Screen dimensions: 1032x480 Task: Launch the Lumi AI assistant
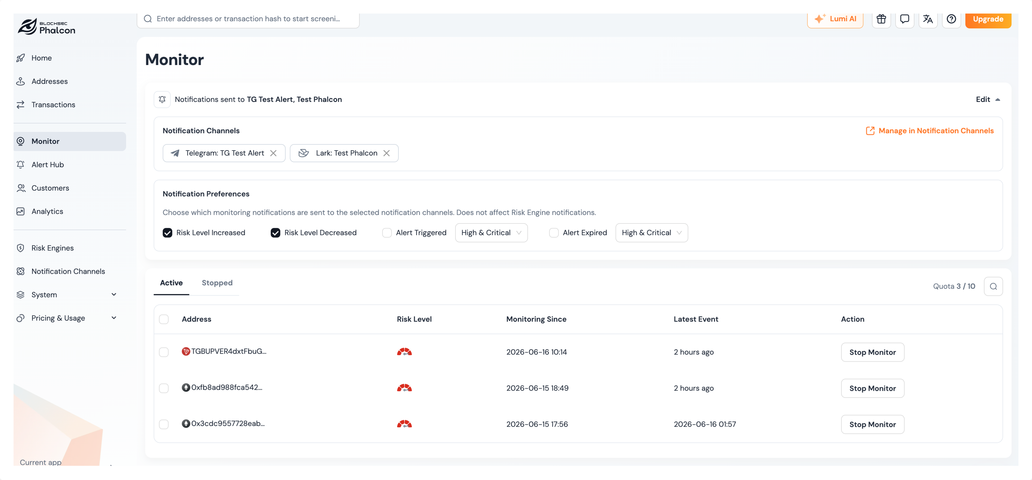coord(835,19)
